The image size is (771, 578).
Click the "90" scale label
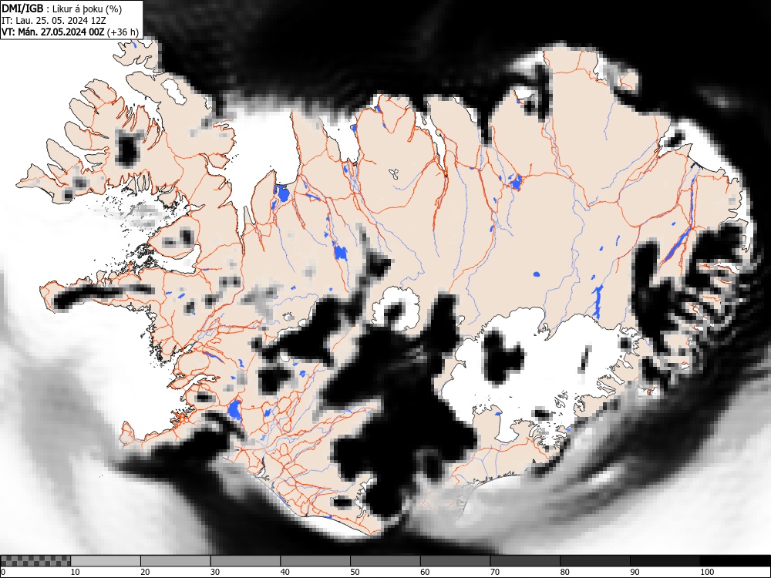(635, 572)
